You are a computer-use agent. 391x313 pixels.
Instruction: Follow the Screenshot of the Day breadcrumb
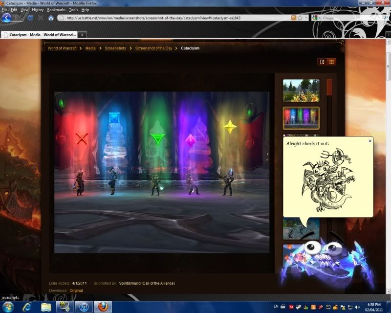tap(153, 48)
